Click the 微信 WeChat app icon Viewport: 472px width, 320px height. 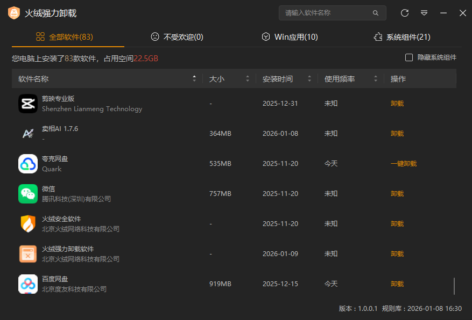(x=28, y=193)
